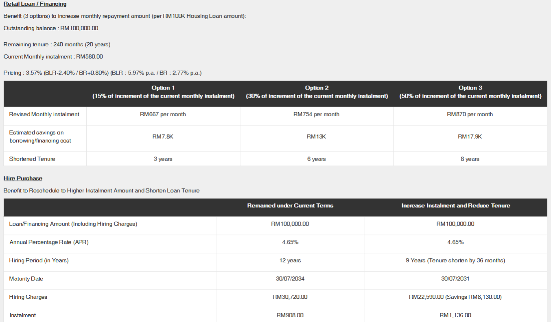Click the RM17.9K estimated savings value
Image resolution: width=551 pixels, height=322 pixels.
(x=470, y=137)
